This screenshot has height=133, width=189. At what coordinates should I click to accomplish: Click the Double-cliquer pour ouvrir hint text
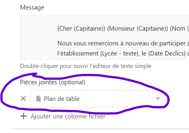click(86, 66)
